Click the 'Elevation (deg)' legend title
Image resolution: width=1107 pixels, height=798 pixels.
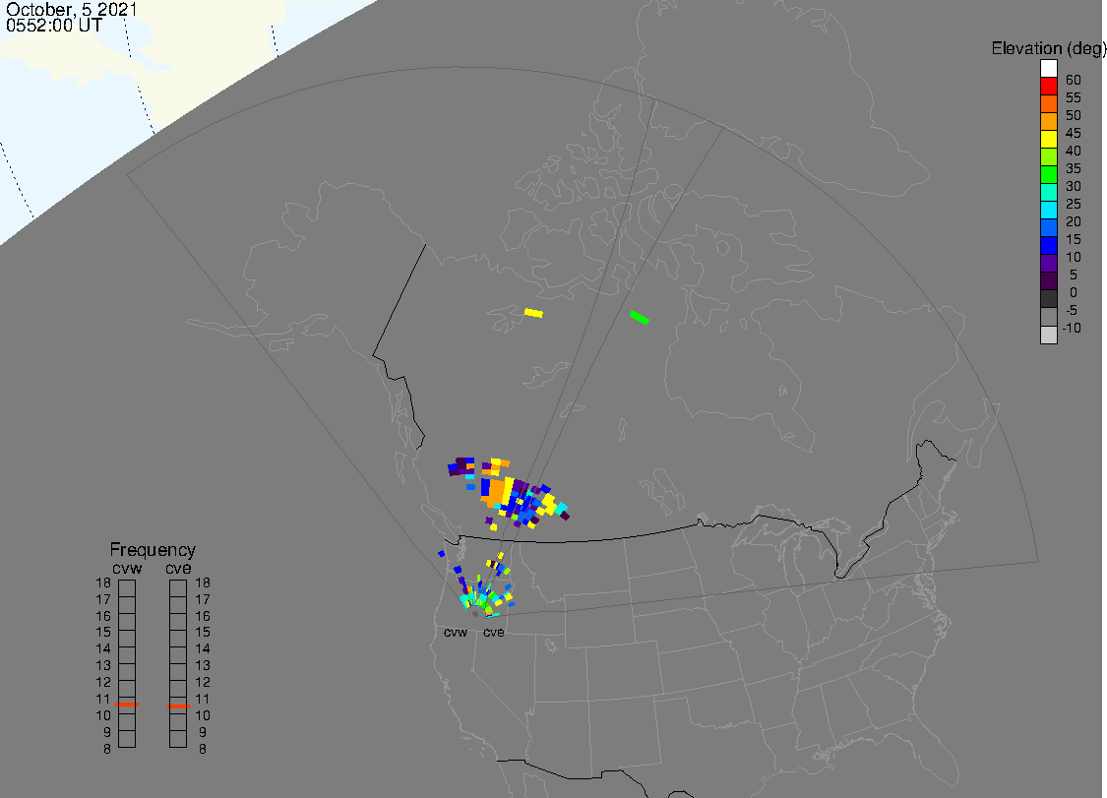point(1048,48)
